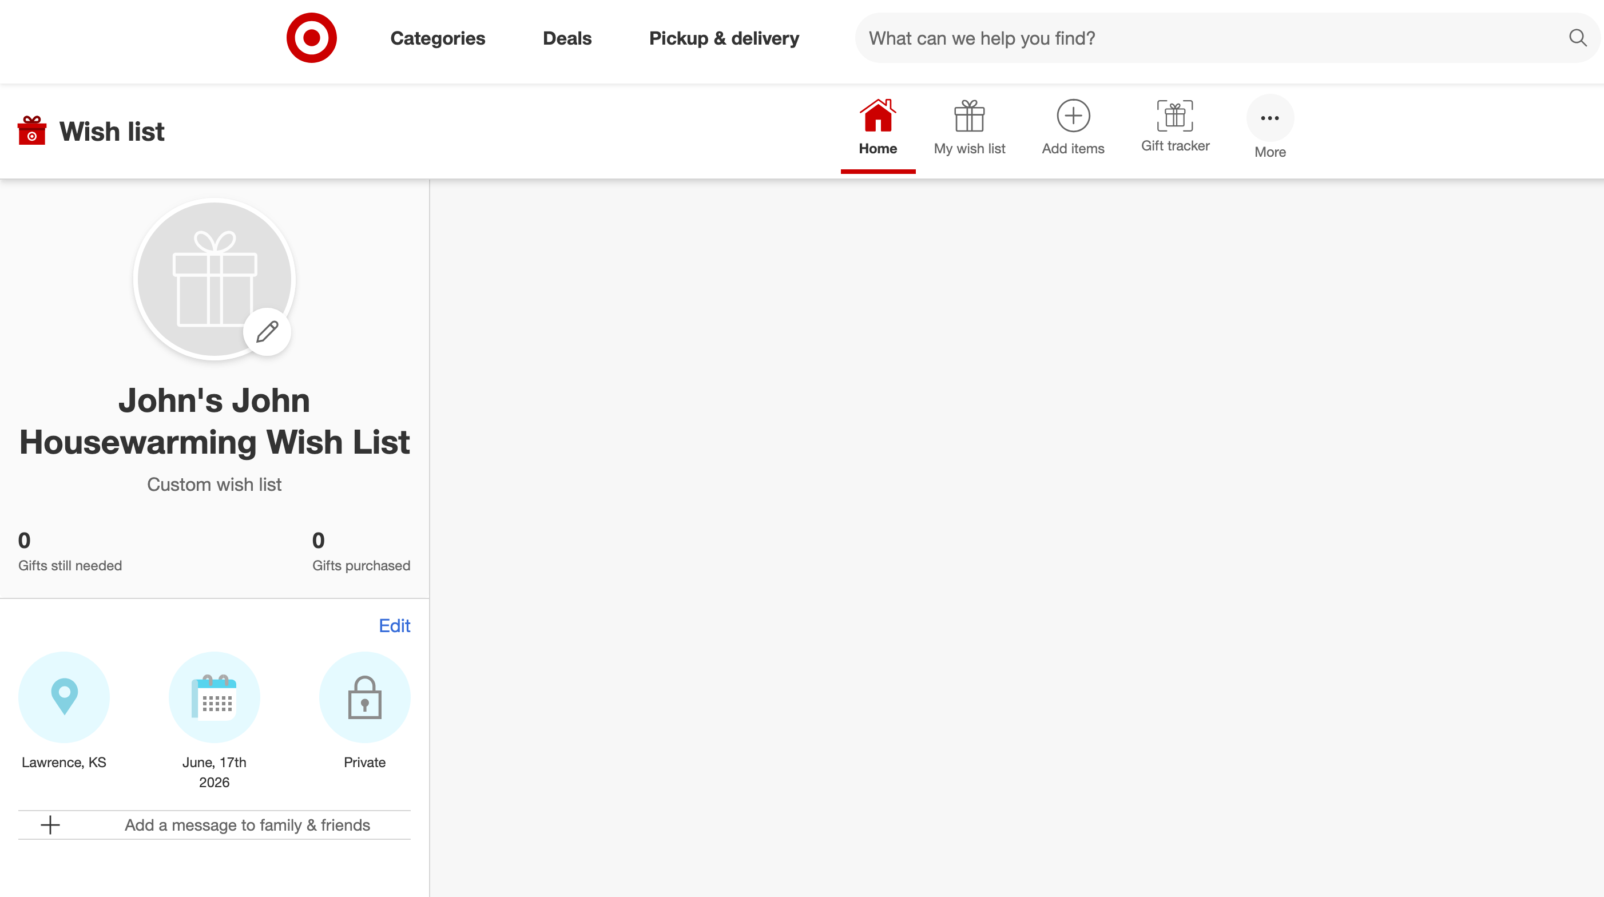Select the Home house icon

878,115
